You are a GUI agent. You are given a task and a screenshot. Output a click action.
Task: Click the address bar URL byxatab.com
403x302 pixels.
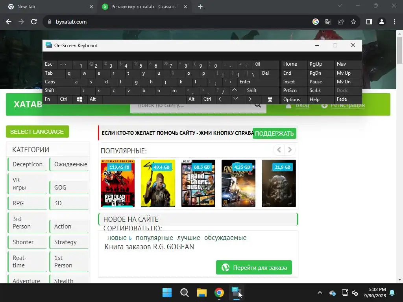click(71, 22)
